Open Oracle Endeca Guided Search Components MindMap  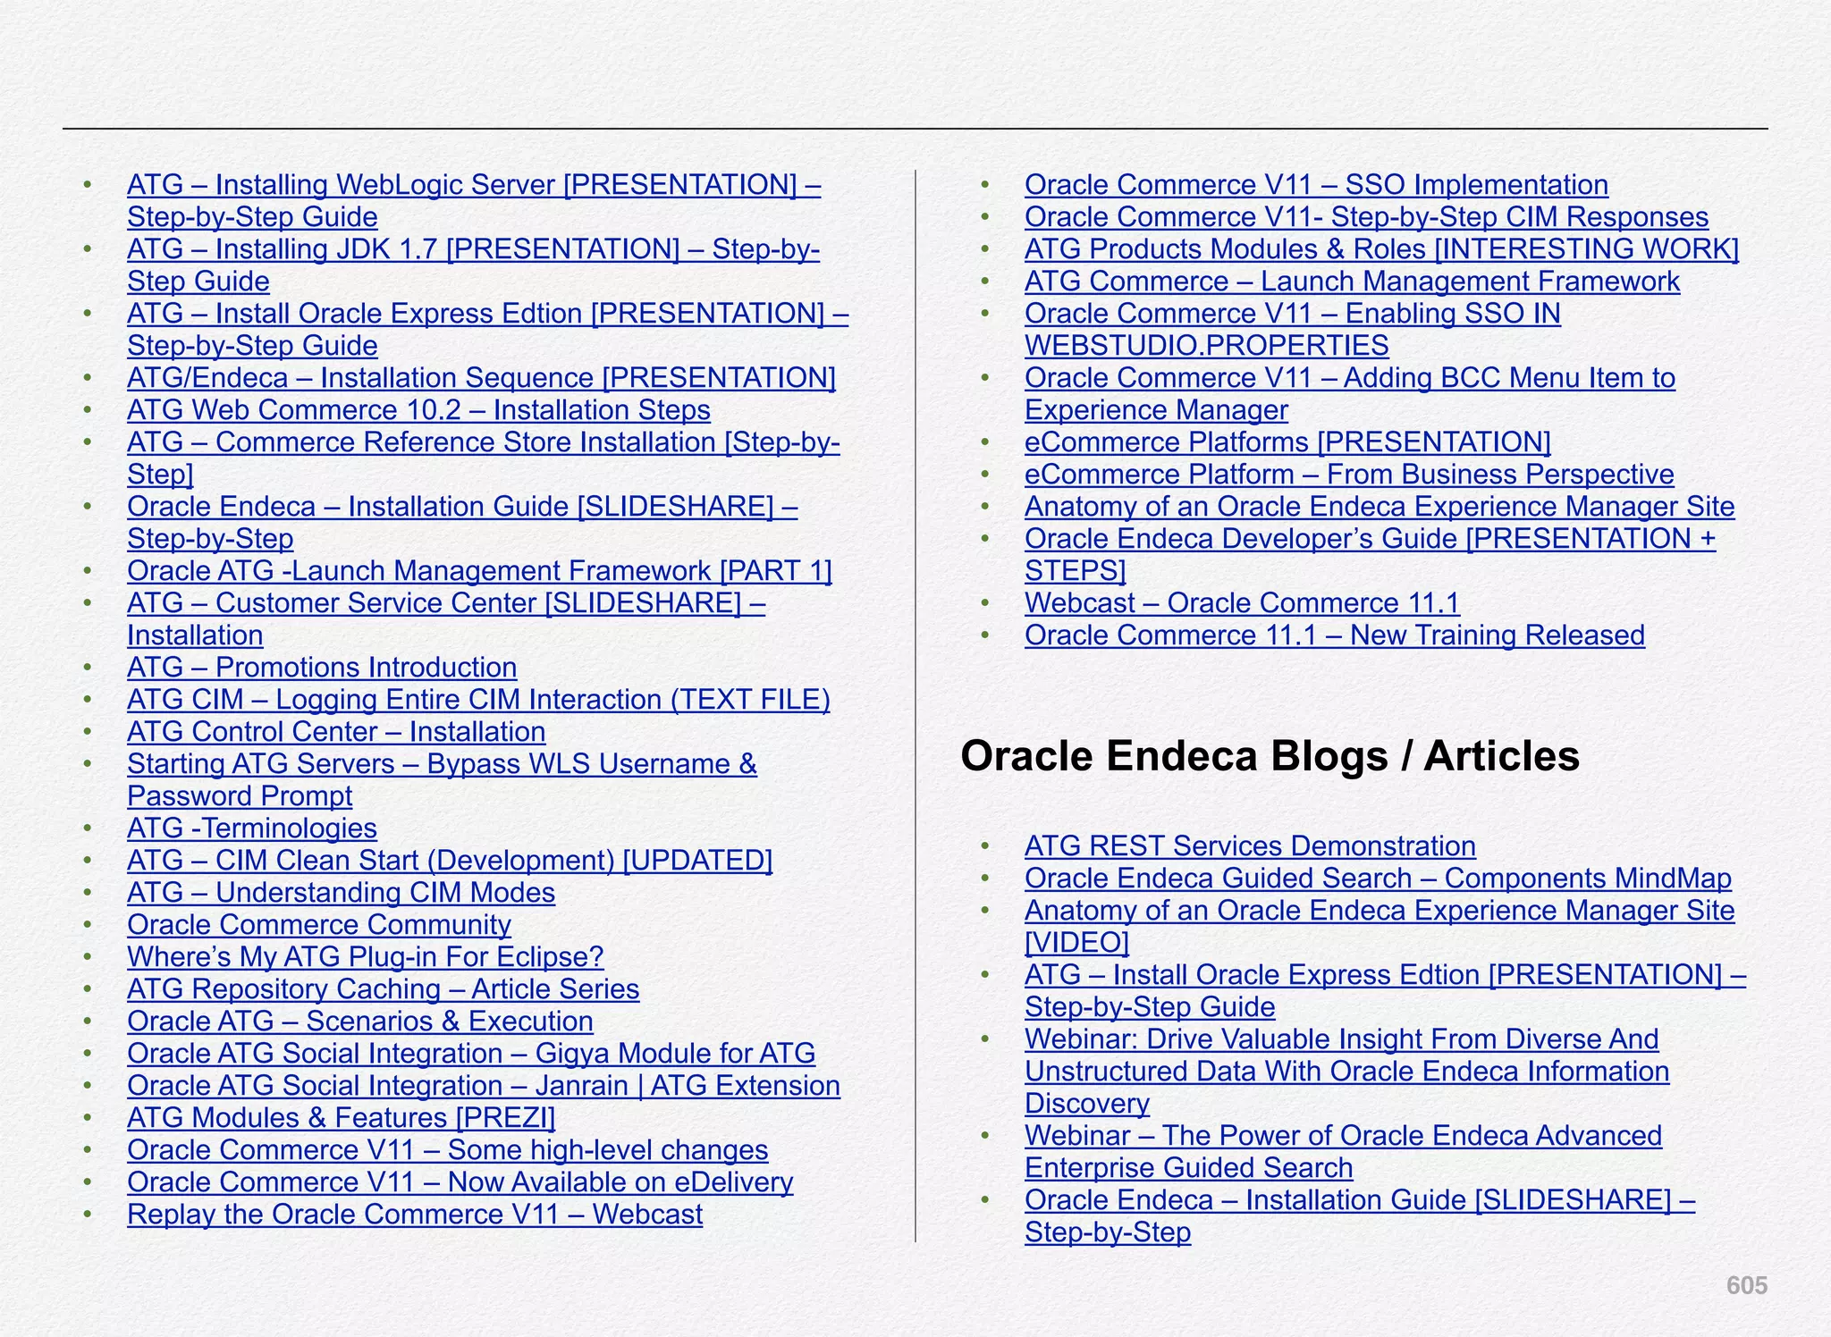1378,879
